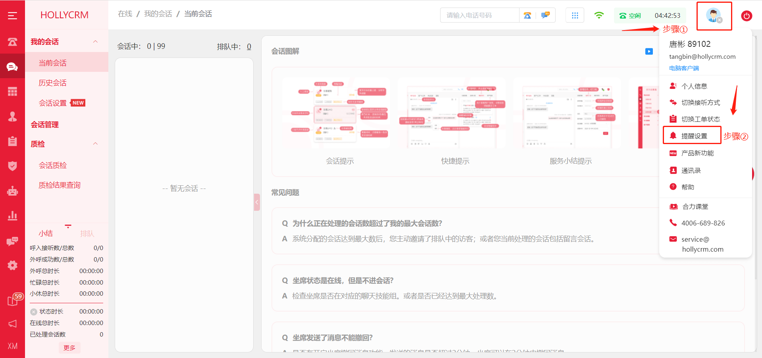762x358 pixels.
Task: Click the red power logout icon
Action: point(746,16)
